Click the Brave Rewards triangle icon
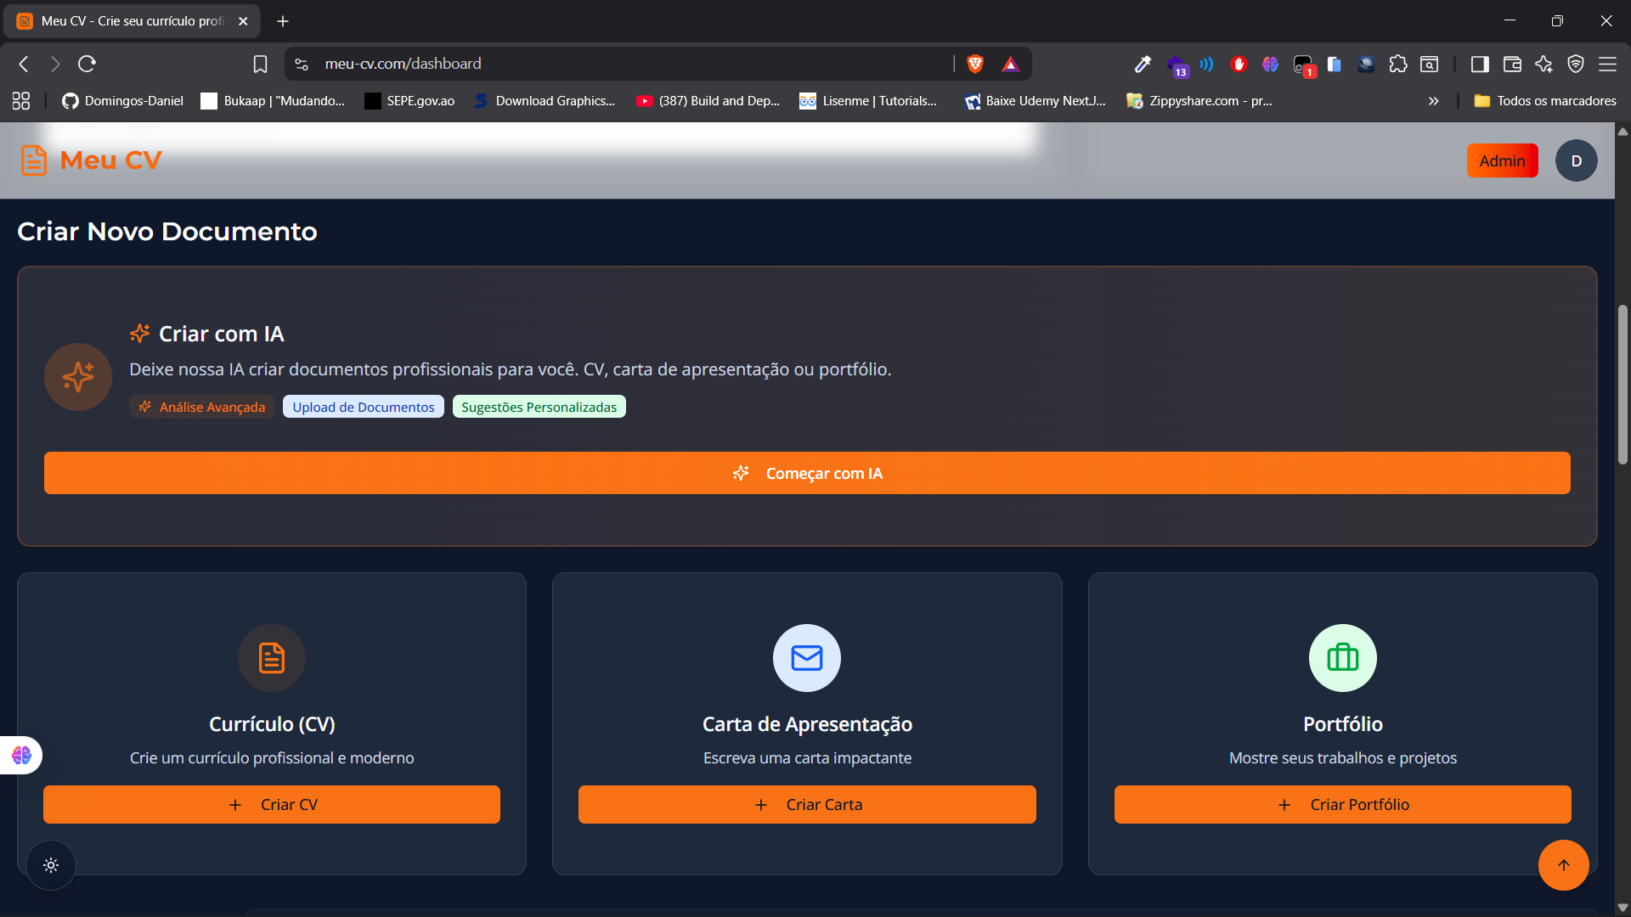 1010,64
